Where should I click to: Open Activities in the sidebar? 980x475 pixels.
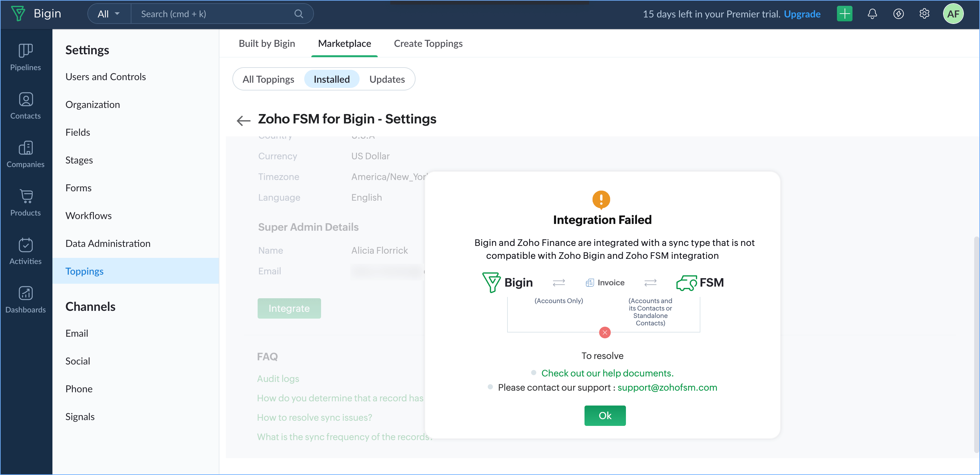(26, 251)
